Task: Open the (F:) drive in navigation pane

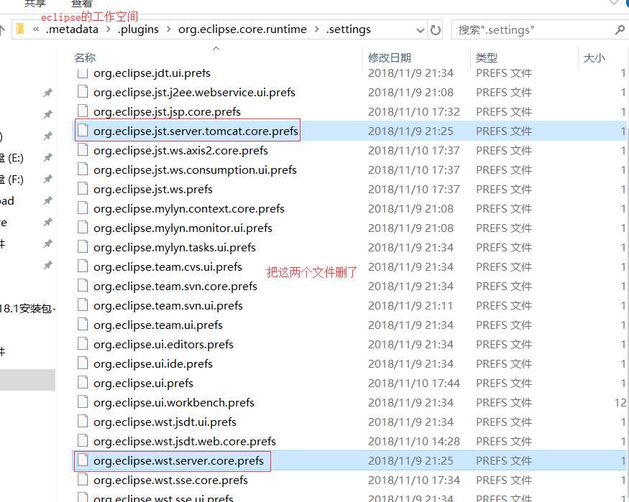Action: [12, 179]
